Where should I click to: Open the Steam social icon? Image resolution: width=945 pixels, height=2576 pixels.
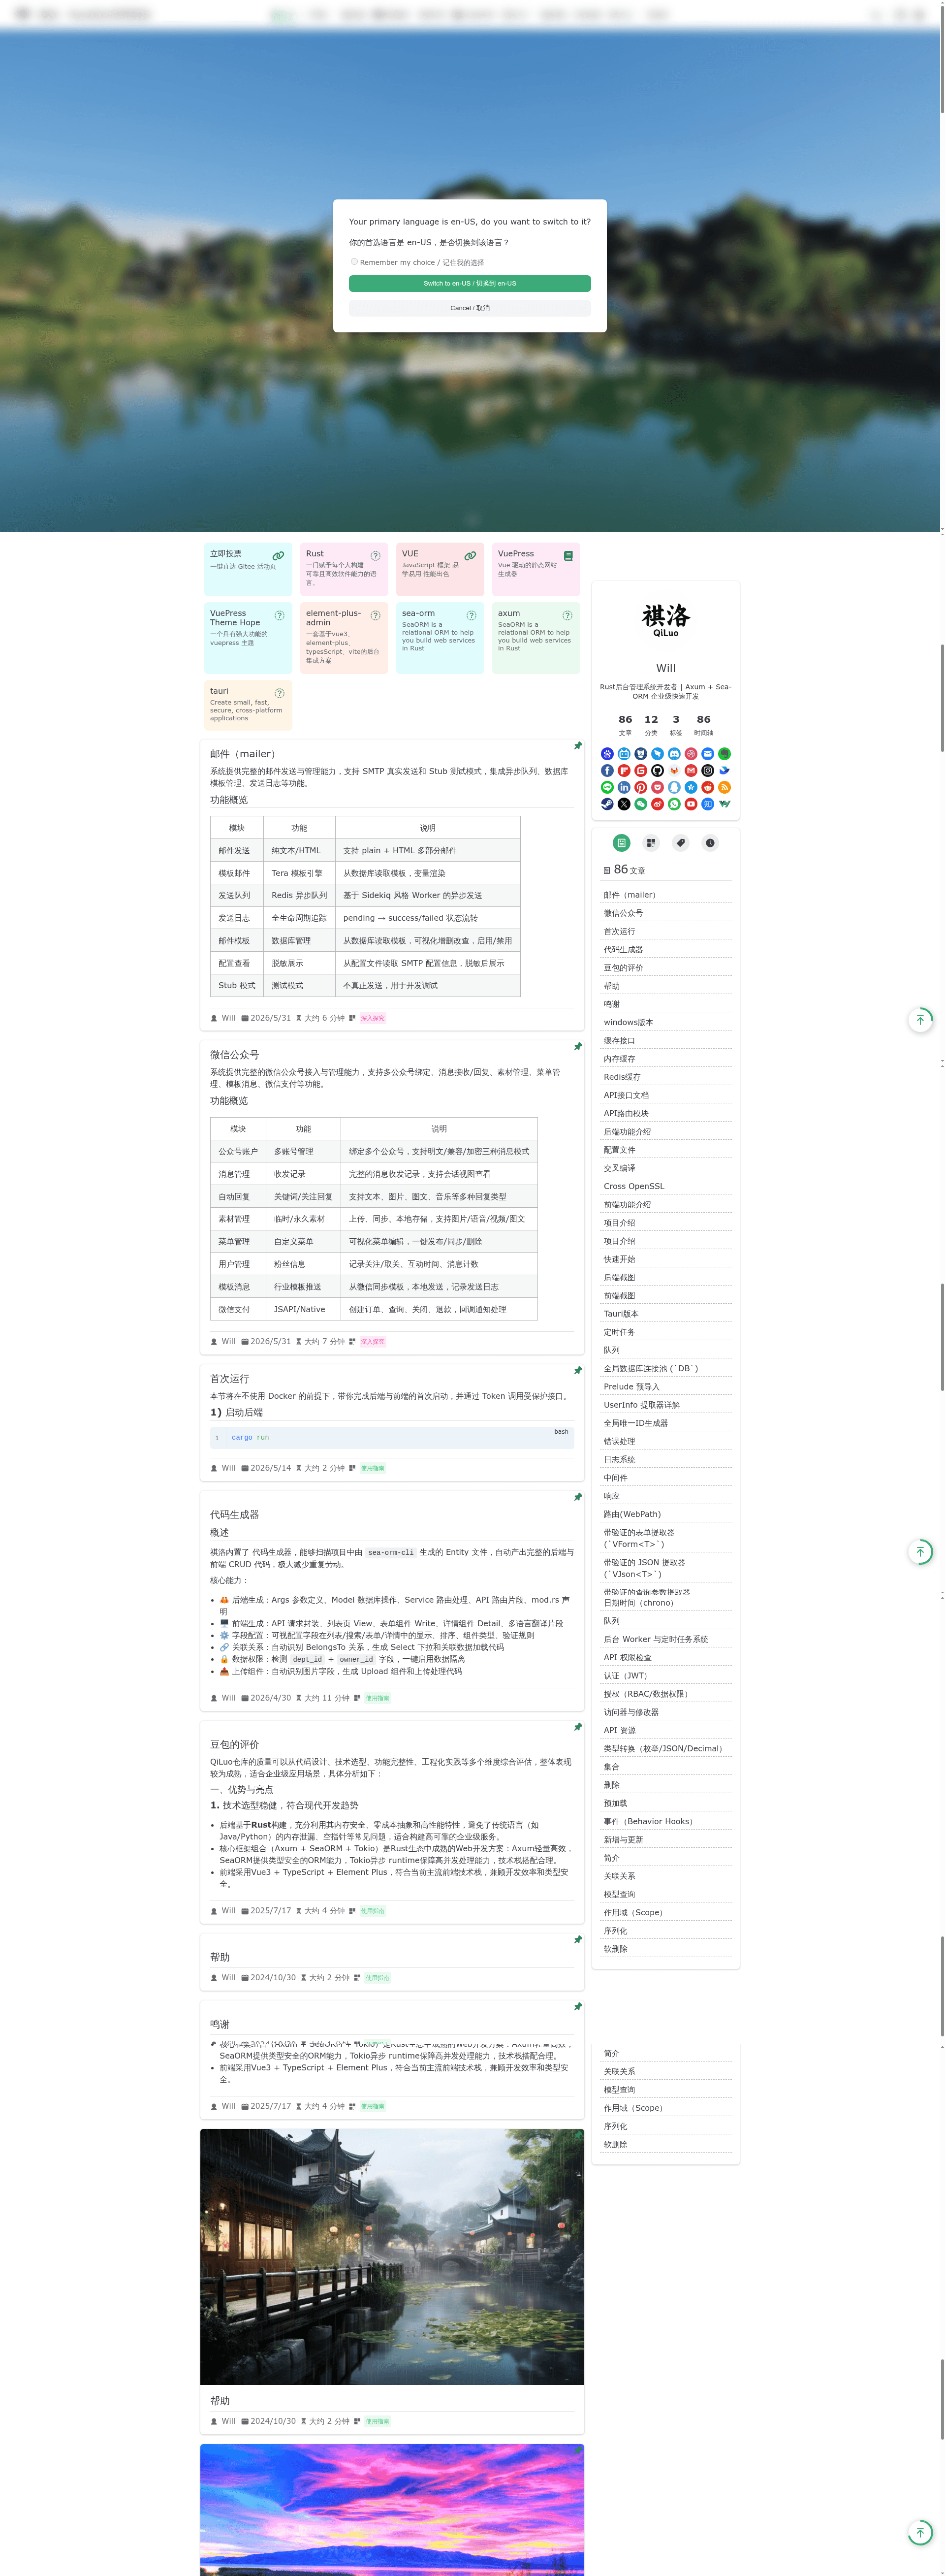point(607,804)
